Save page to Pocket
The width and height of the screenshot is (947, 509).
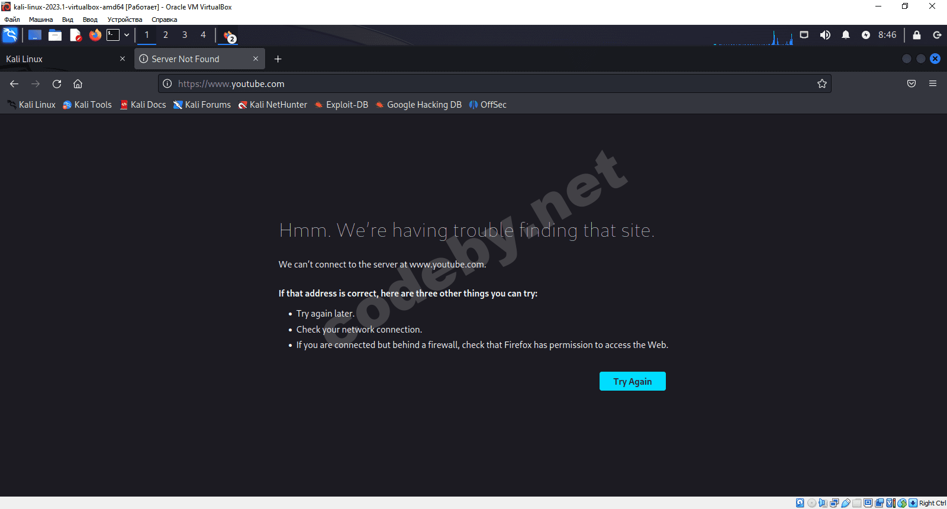pyautogui.click(x=911, y=84)
